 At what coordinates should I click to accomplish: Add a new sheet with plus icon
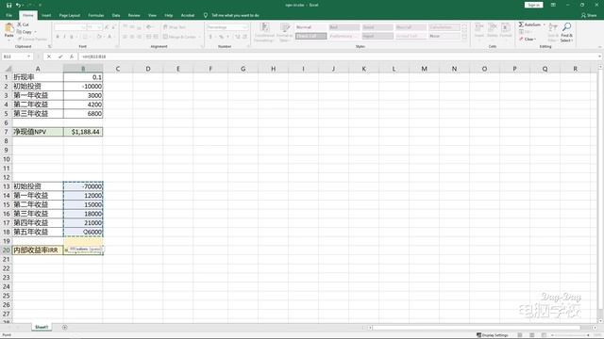tap(65, 328)
